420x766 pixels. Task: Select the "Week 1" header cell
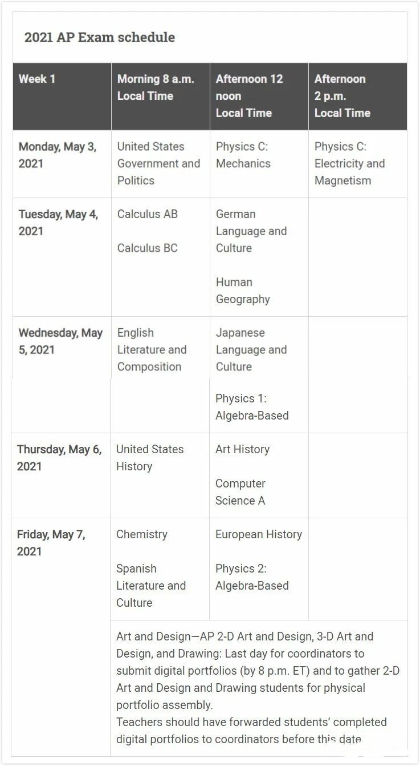pyautogui.click(x=37, y=79)
